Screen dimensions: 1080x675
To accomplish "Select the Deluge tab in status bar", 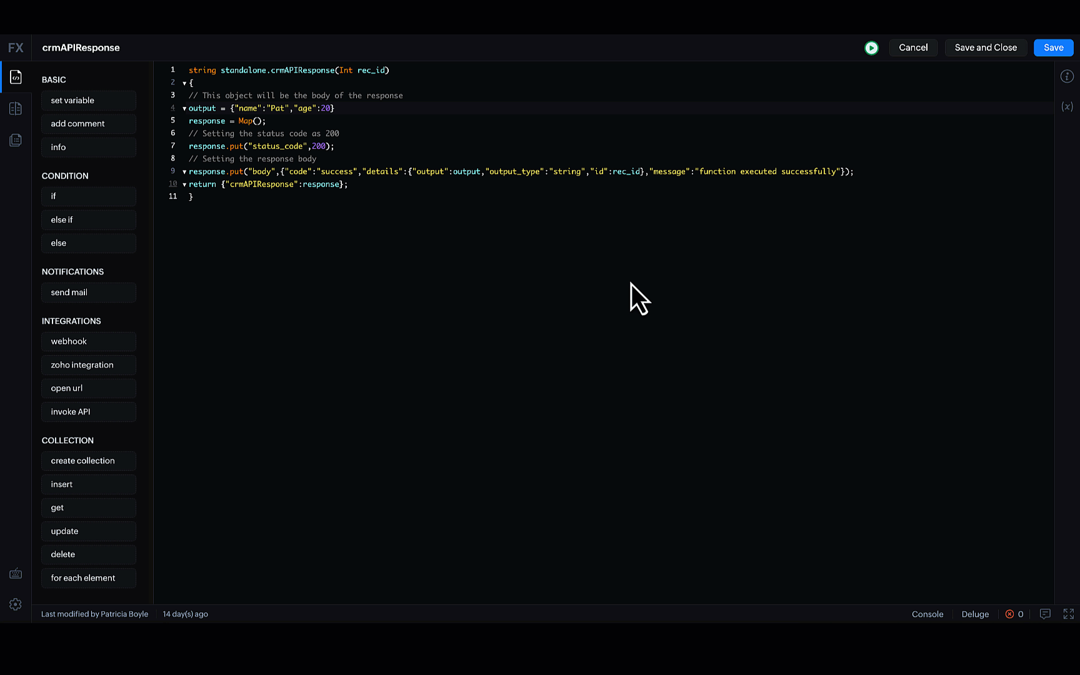I will click(975, 614).
